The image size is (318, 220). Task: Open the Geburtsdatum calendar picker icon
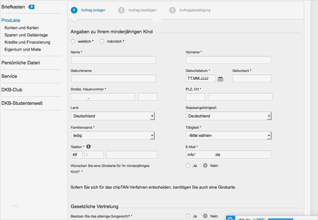220,79
